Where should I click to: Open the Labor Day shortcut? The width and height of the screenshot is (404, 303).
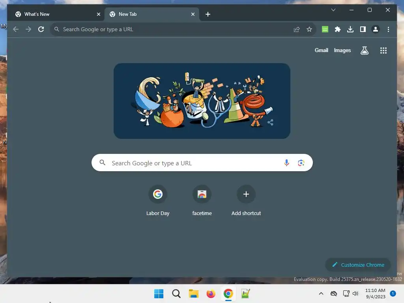point(158,201)
